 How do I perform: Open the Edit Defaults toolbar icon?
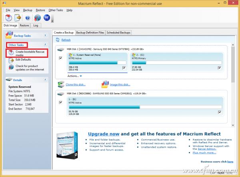(18, 18)
